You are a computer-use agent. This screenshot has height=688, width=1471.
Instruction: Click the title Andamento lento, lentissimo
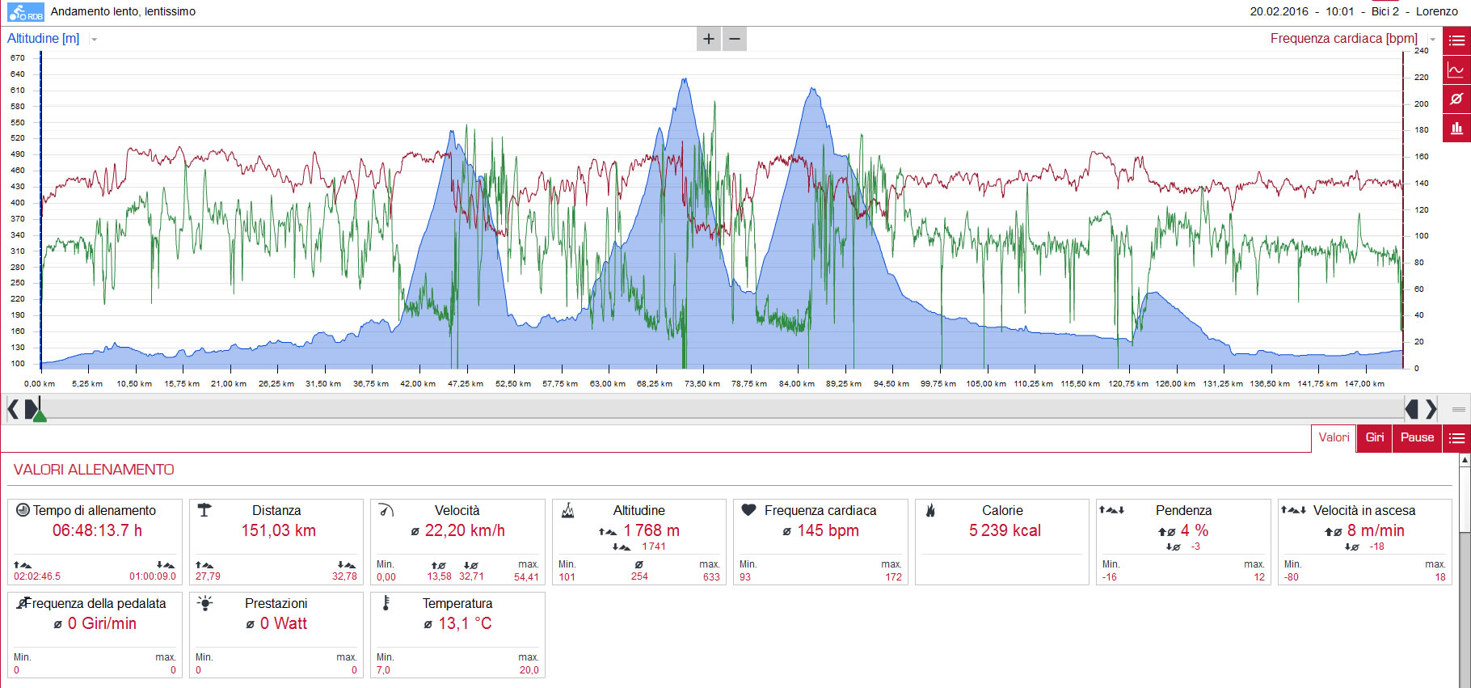tap(123, 11)
